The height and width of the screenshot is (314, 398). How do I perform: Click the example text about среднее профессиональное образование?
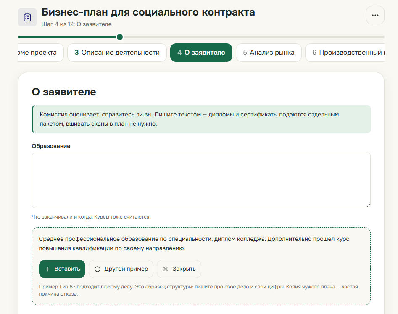(x=194, y=243)
